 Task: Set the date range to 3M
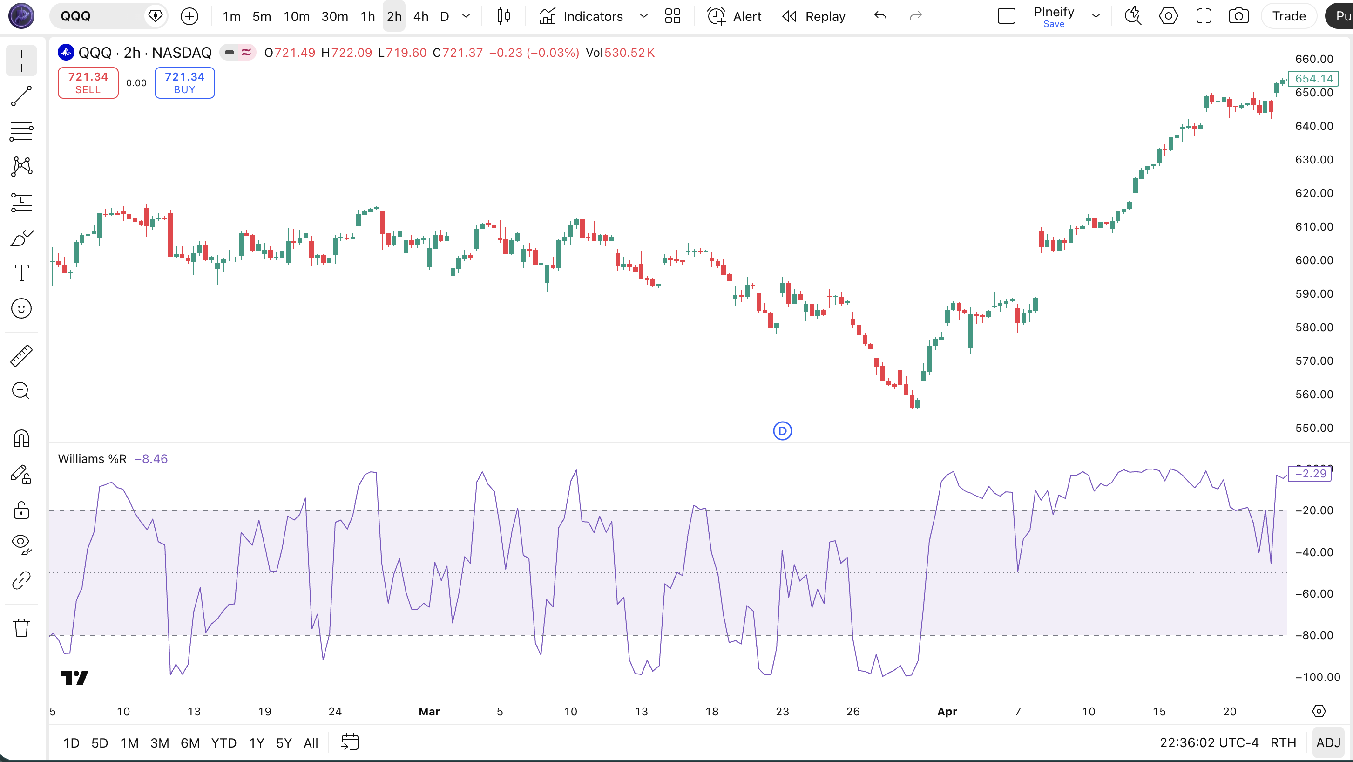tap(160, 743)
